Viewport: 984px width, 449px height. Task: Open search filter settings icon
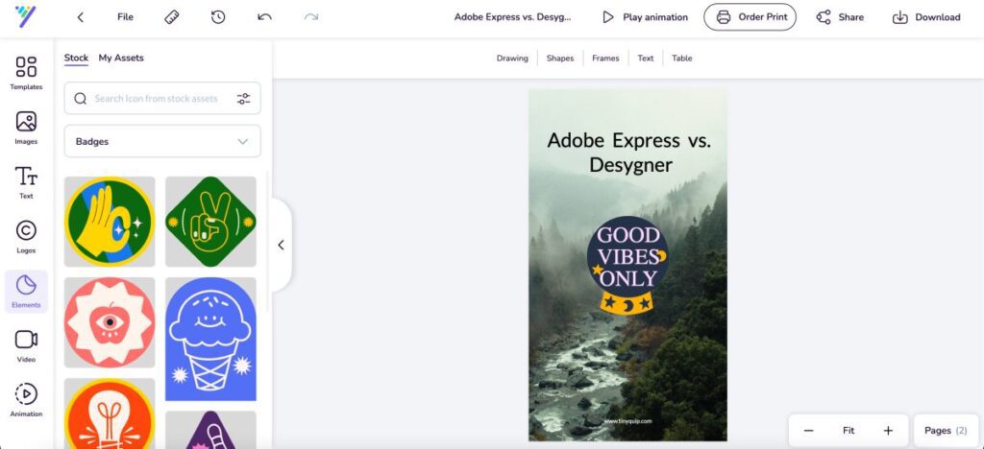[x=243, y=98]
